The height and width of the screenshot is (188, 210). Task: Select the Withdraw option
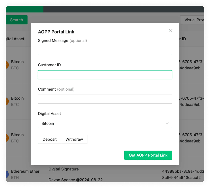point(74,139)
